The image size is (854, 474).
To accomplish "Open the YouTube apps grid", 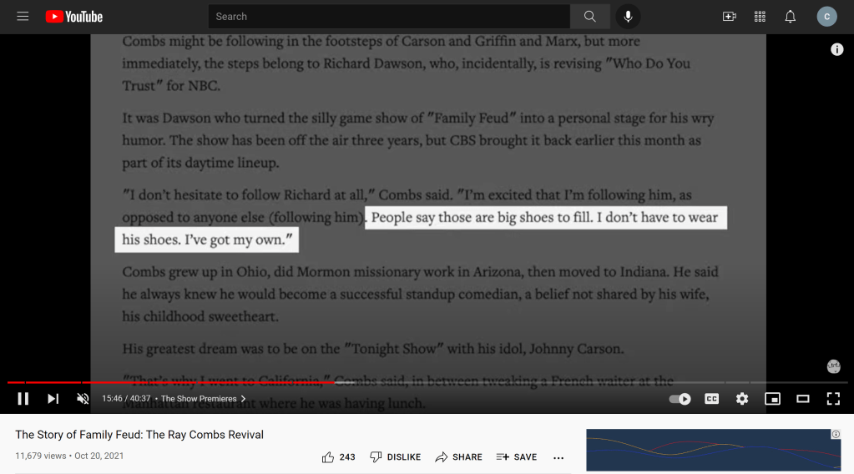I will pyautogui.click(x=760, y=17).
